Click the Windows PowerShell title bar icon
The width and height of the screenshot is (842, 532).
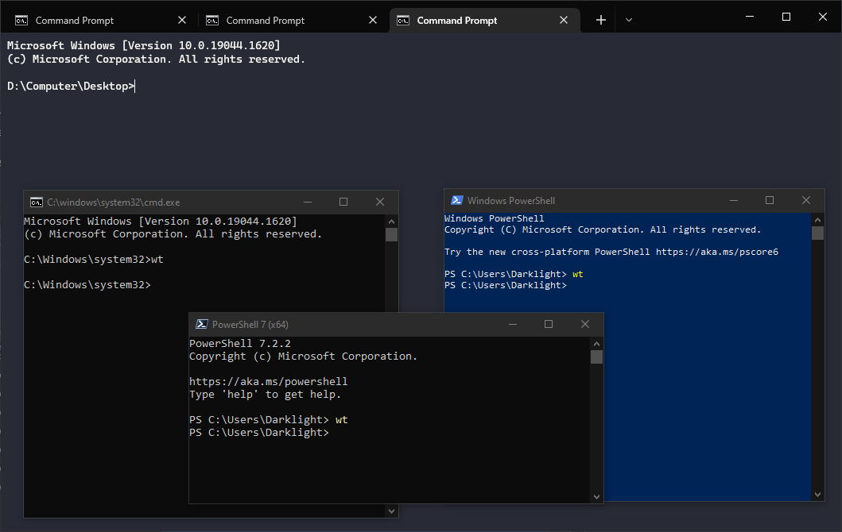point(456,200)
